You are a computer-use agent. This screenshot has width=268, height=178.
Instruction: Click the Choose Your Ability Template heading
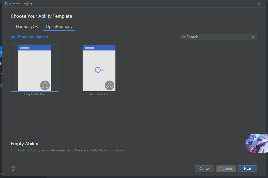tap(41, 16)
